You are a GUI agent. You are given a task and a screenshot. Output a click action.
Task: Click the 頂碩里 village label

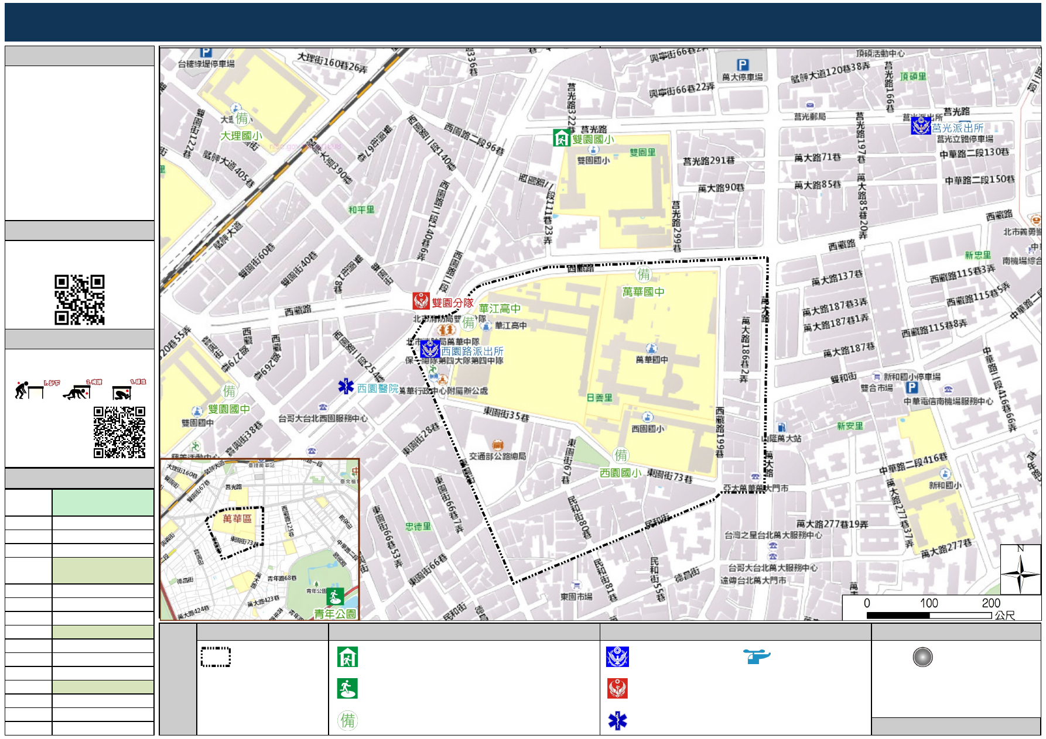[913, 76]
